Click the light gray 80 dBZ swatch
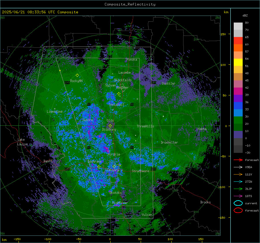This screenshot has height=243, width=260. 238,26
